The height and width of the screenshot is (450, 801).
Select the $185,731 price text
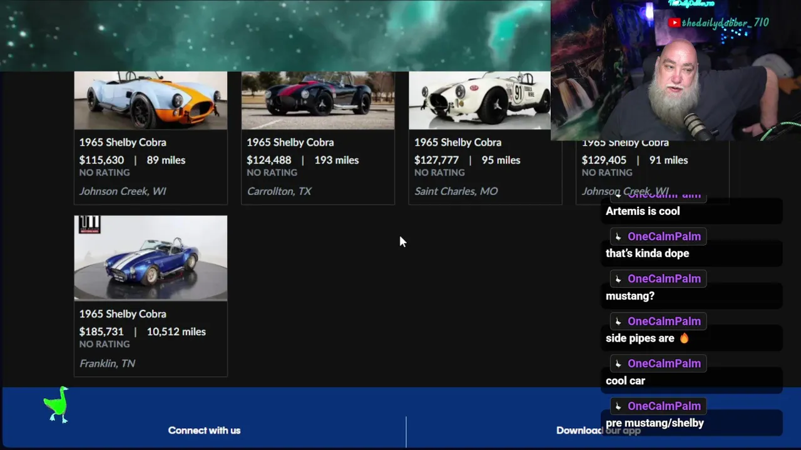[101, 332]
